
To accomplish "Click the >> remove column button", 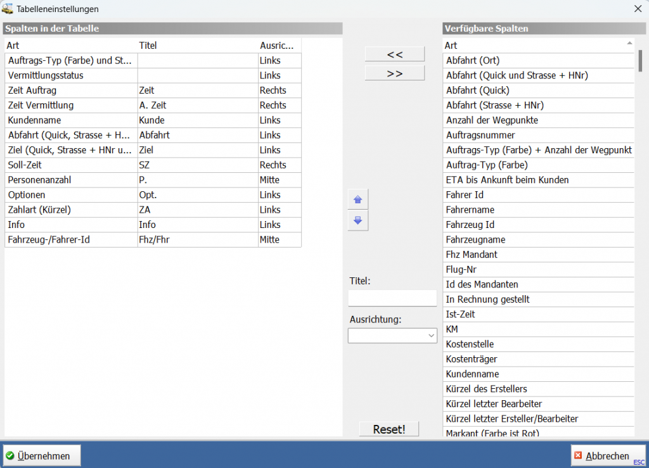I will (394, 73).
